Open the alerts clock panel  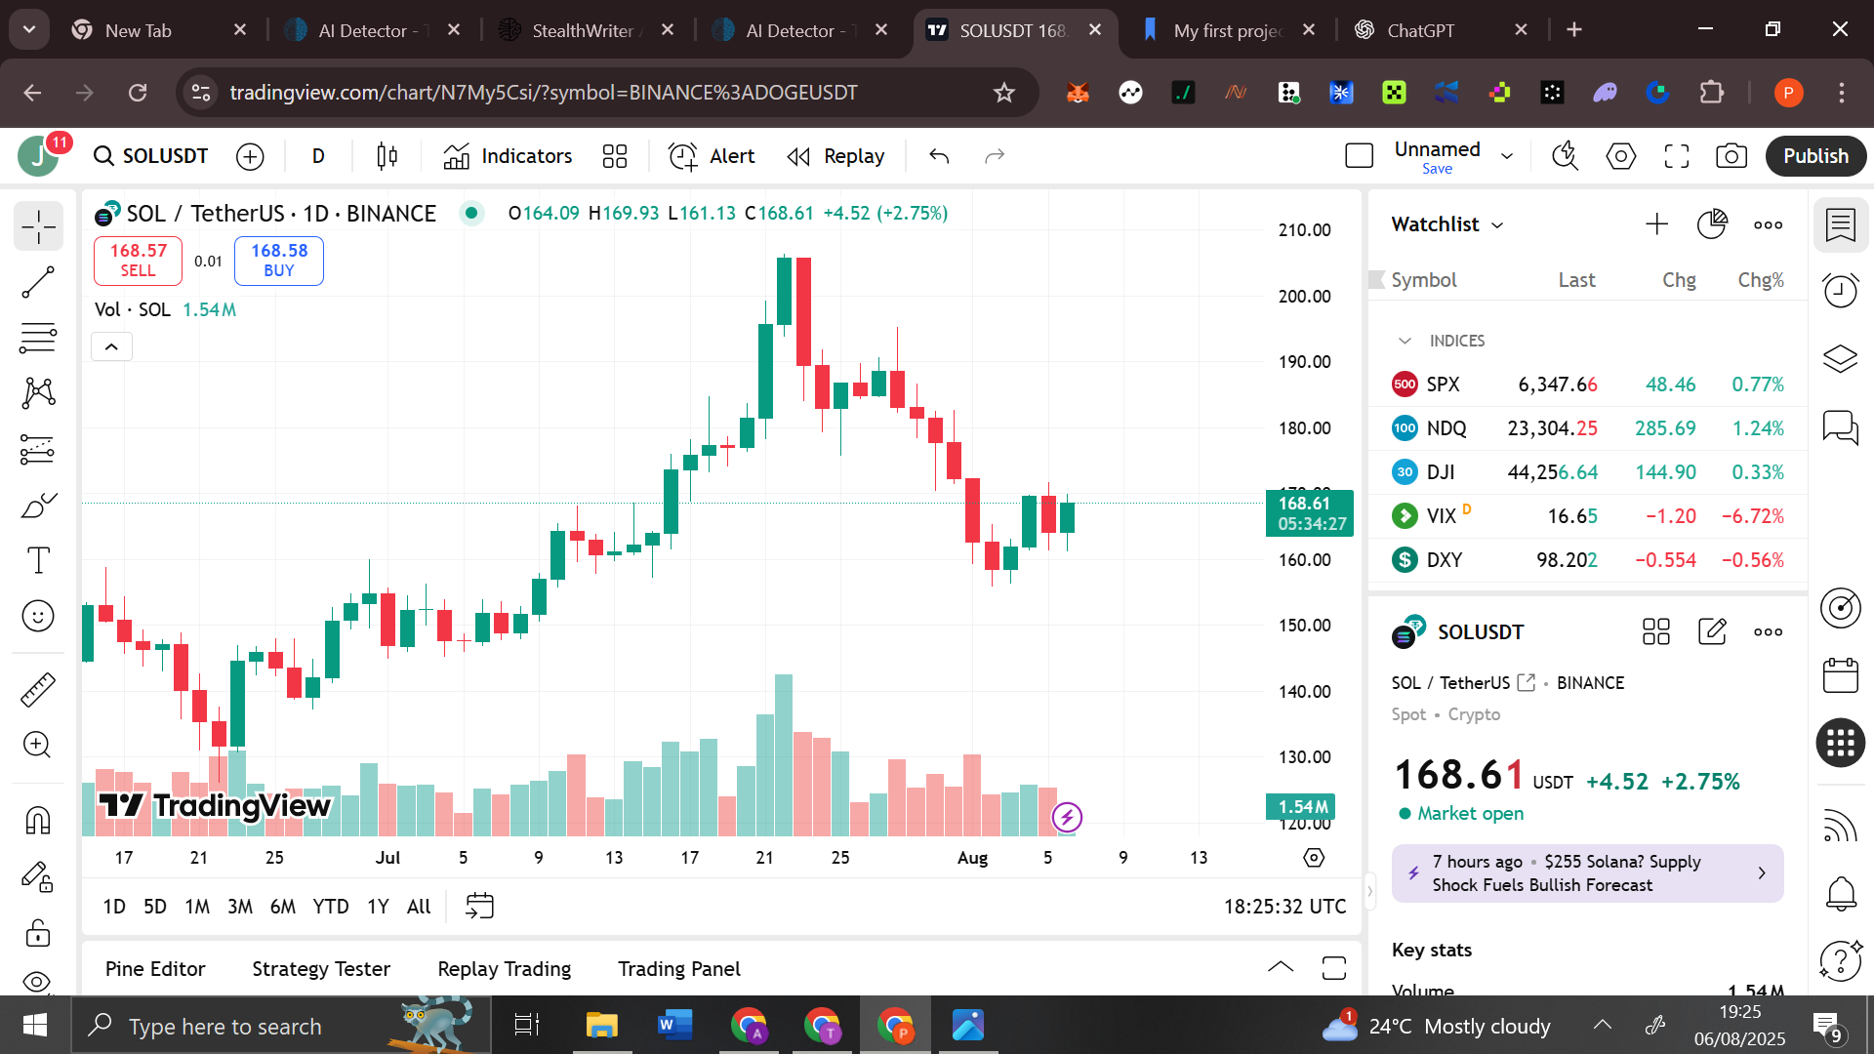[x=1841, y=290]
